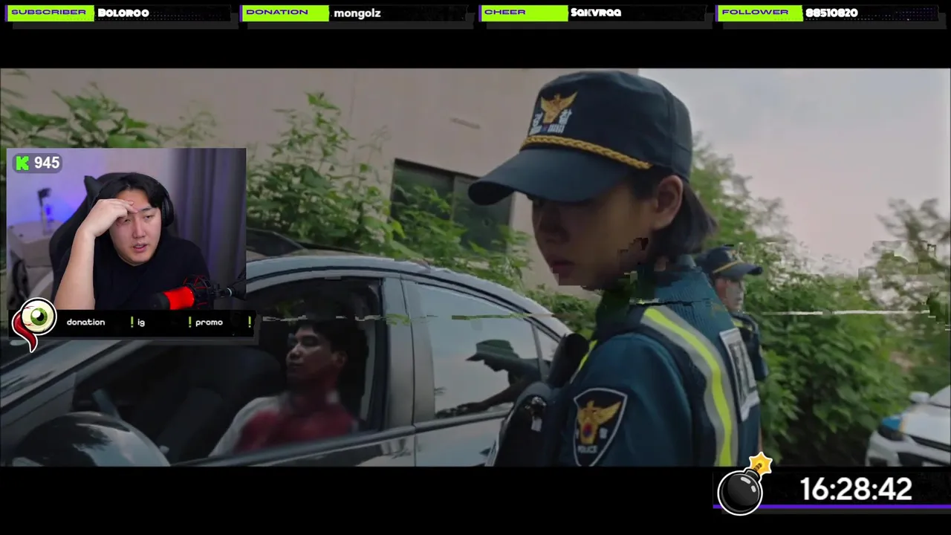Click the eyeball mascot icon
Image resolution: width=951 pixels, height=535 pixels.
pyautogui.click(x=33, y=323)
